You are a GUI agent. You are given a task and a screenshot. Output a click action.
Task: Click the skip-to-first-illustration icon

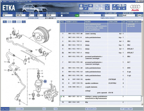(119, 9)
